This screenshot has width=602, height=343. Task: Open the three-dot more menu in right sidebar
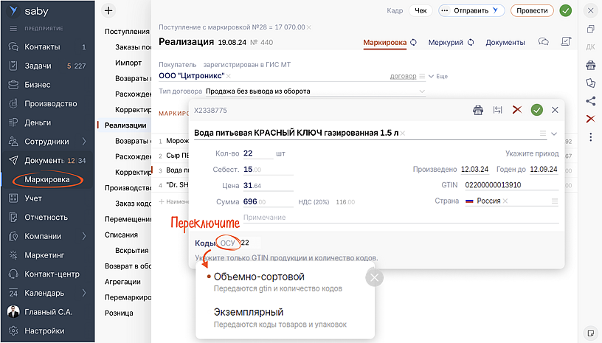pyautogui.click(x=590, y=137)
